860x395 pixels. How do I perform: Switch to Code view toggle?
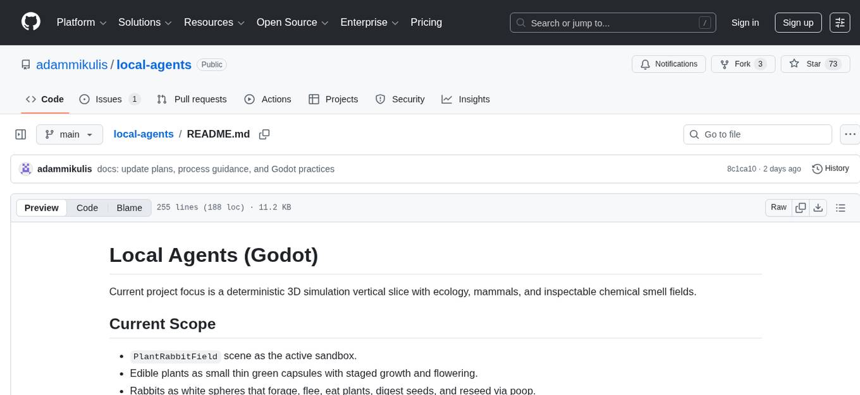[87, 208]
